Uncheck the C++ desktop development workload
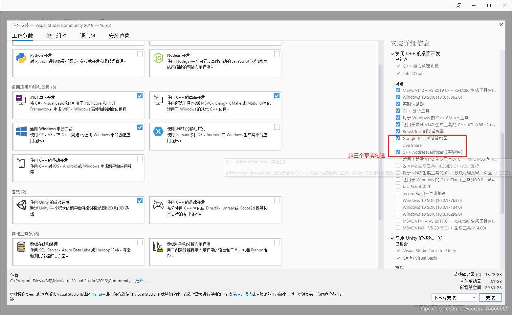This screenshot has height=315, width=512. pos(277,96)
